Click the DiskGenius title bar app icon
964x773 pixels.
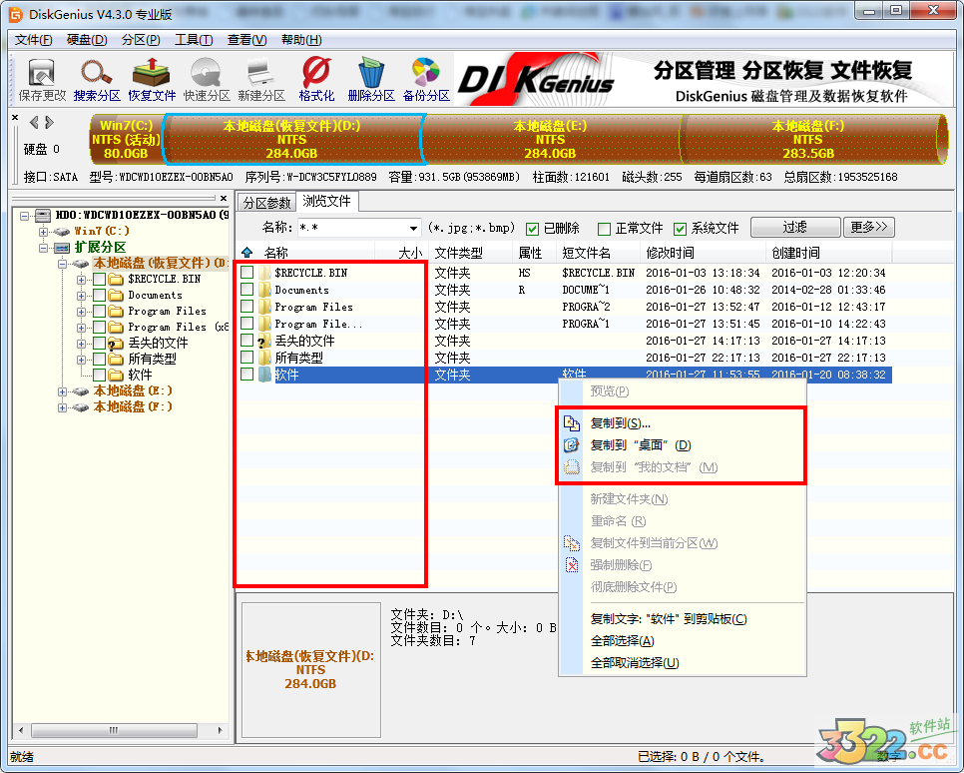[x=15, y=13]
